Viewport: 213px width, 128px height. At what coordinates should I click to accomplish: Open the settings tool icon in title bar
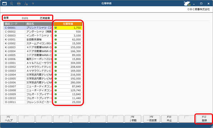point(26,4)
